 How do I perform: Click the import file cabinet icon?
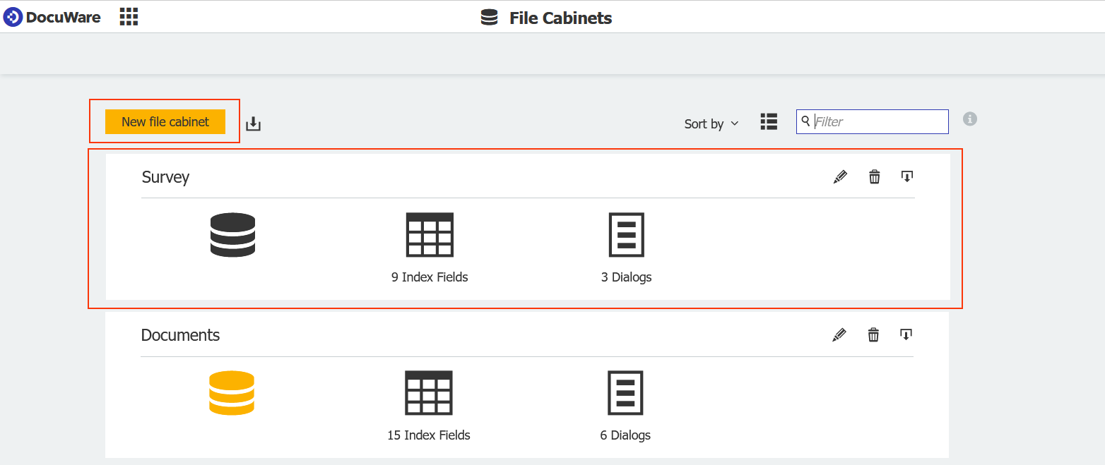pyautogui.click(x=253, y=123)
